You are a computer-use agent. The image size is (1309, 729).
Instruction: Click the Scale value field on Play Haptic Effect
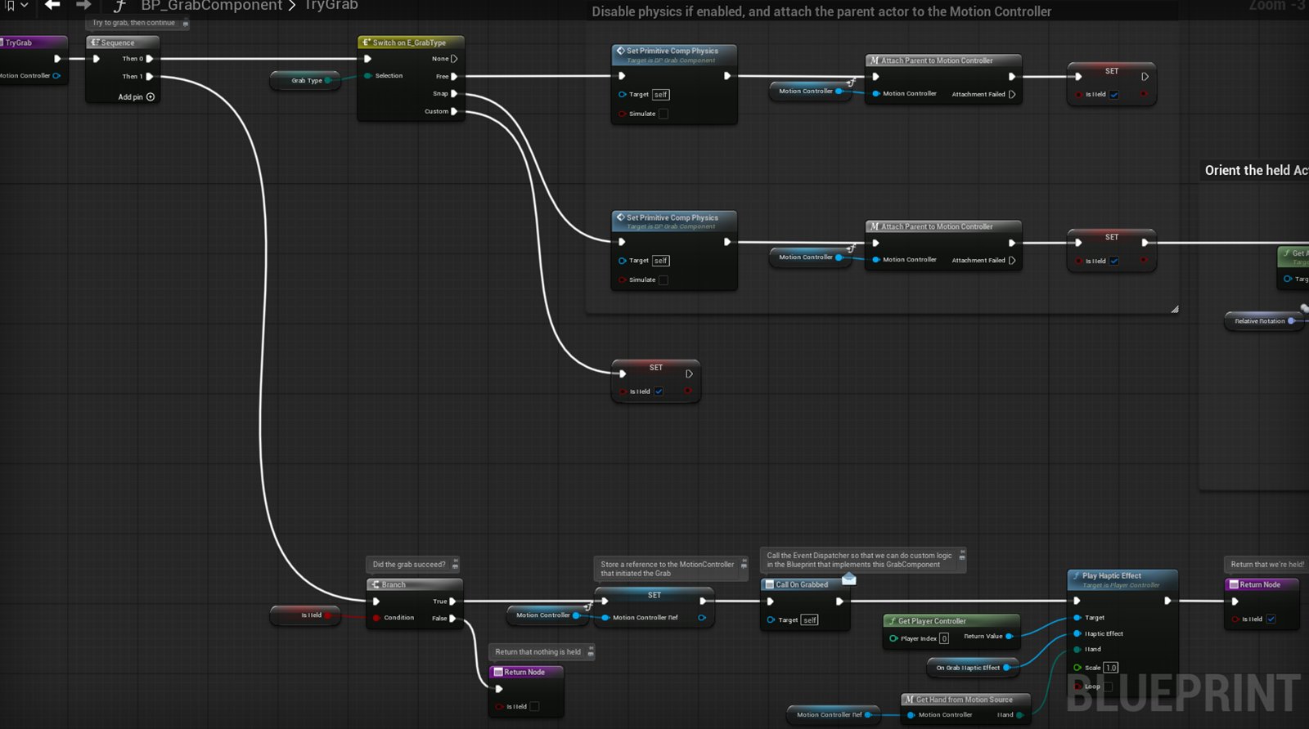(1111, 668)
